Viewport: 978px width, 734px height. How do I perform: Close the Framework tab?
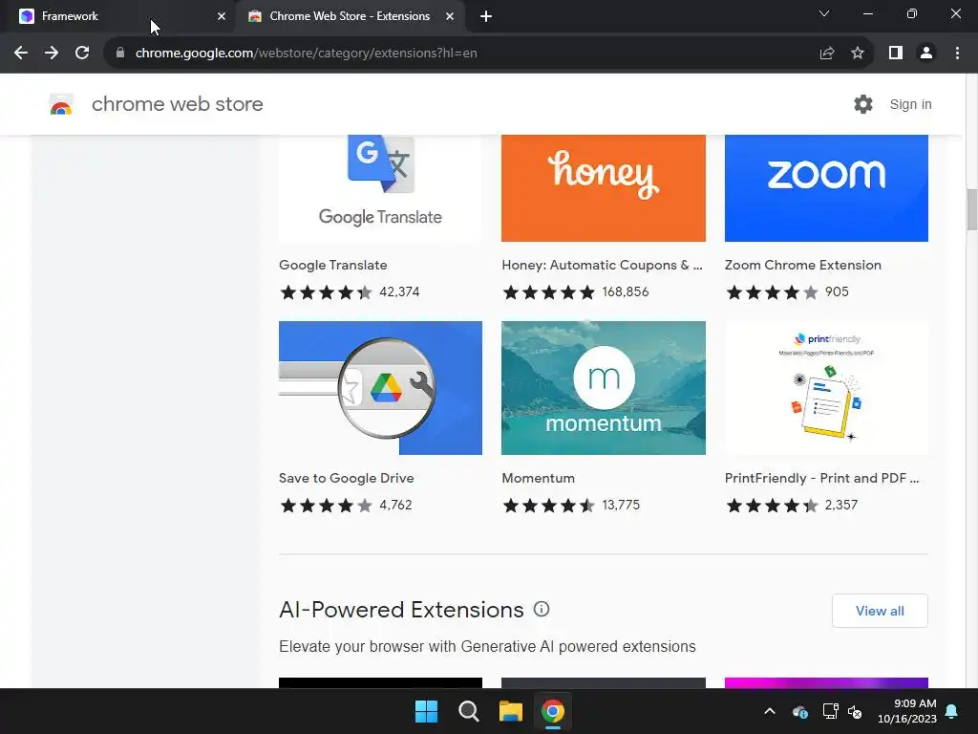tap(222, 17)
